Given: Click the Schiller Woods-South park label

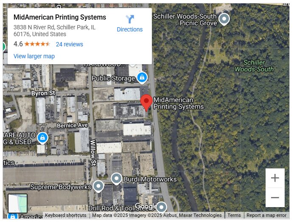Looking at the screenshot, I should coord(254,66).
